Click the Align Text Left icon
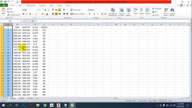The height and width of the screenshot is (108, 192). point(53,14)
